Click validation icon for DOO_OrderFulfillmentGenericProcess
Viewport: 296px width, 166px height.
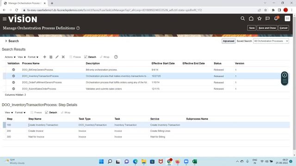coord(13,82)
